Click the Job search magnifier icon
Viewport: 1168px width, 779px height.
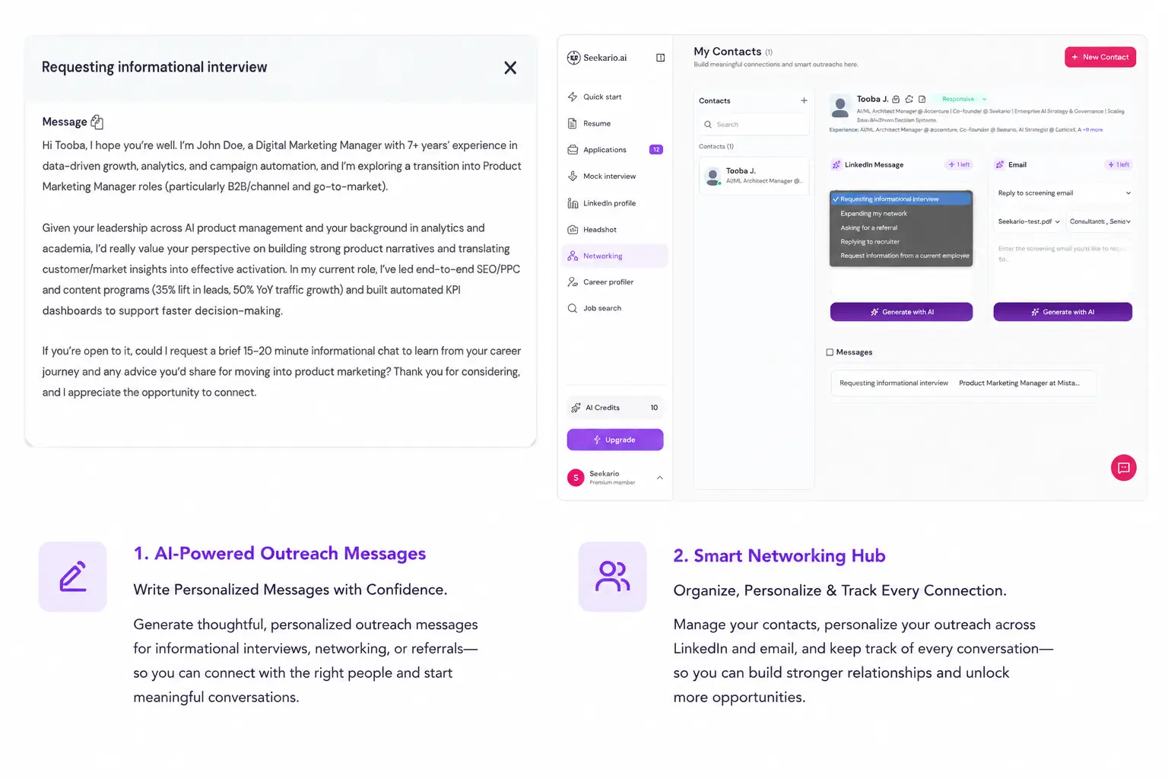coord(573,308)
